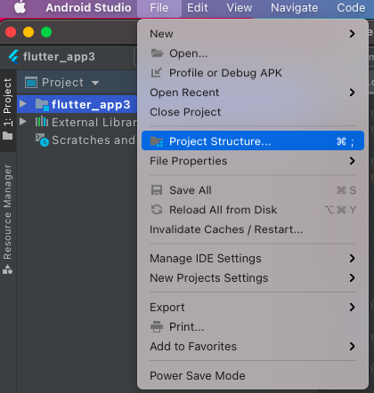Click the External Libraries icon
This screenshot has height=393, width=374.
point(42,122)
